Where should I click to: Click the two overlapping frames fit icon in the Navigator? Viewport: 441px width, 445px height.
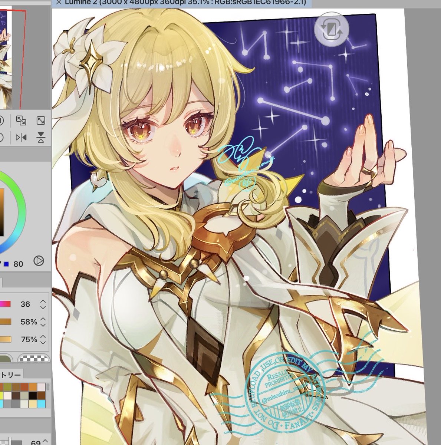pyautogui.click(x=21, y=121)
